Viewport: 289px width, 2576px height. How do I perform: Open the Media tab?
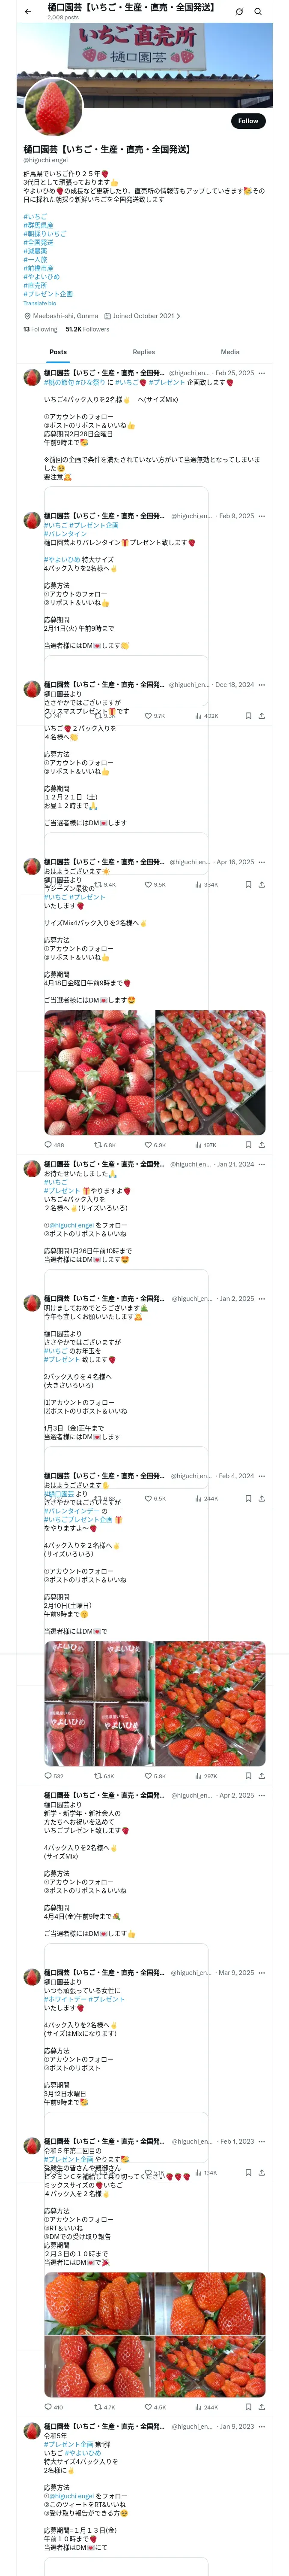(x=230, y=352)
